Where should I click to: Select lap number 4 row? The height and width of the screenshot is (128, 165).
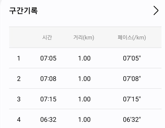coord(19,119)
